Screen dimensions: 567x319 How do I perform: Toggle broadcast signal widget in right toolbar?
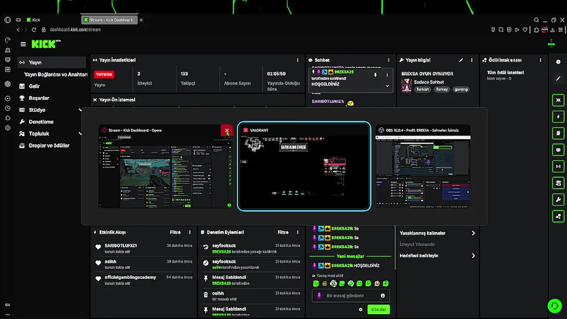click(558, 166)
